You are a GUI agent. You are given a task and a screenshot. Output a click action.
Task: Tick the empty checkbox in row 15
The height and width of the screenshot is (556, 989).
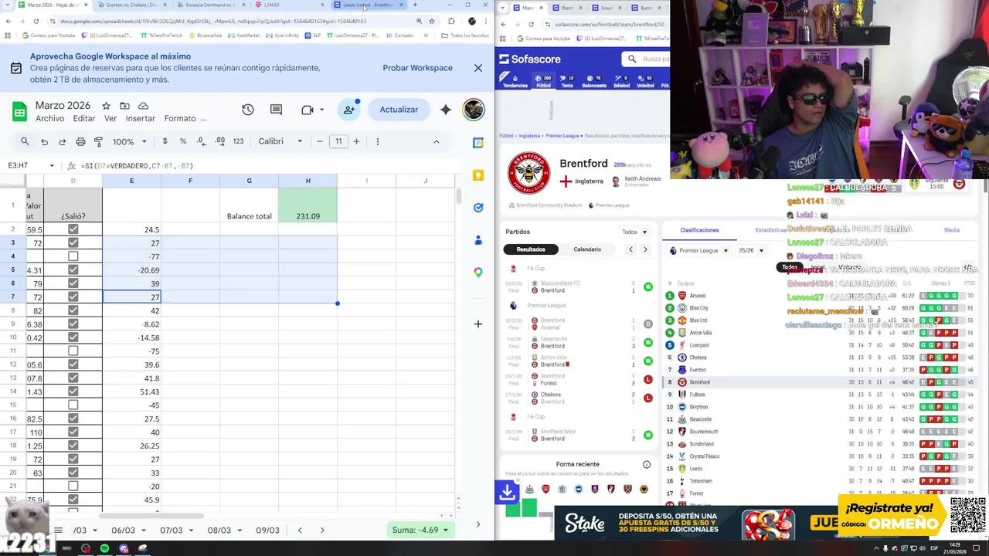pyautogui.click(x=73, y=405)
